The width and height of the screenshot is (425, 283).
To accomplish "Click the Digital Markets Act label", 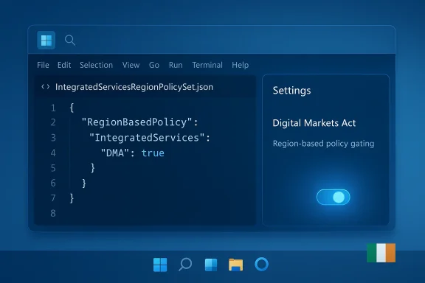I will click(314, 123).
